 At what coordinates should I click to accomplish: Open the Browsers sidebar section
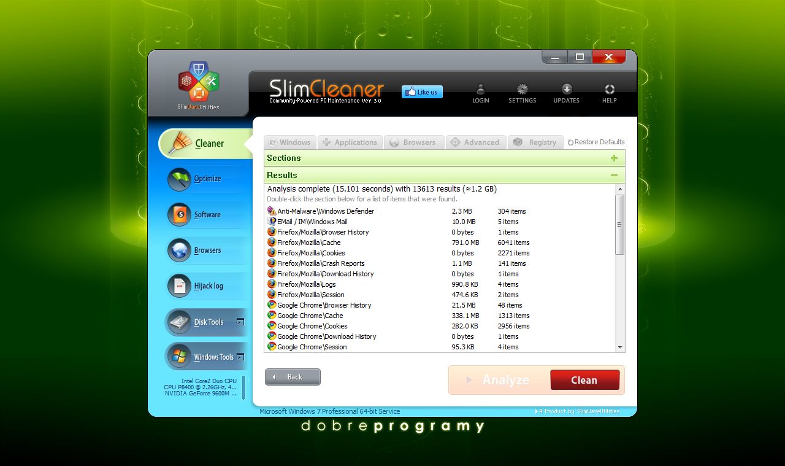(x=207, y=250)
